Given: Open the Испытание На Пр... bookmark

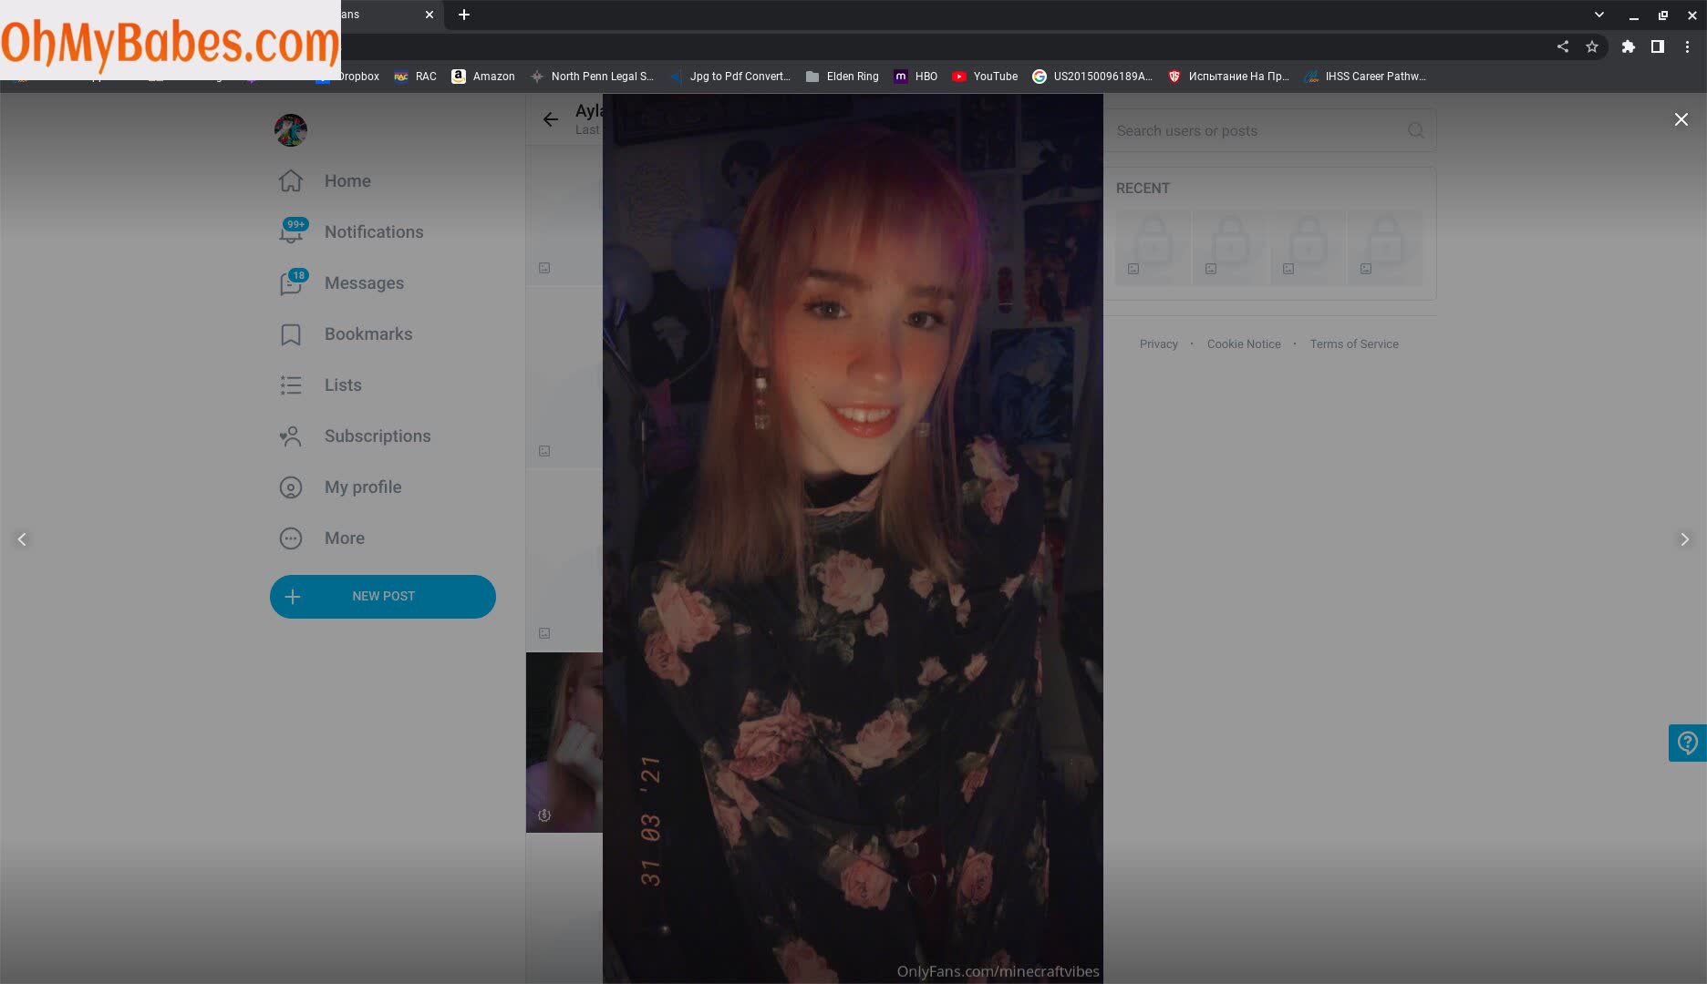Looking at the screenshot, I should coord(1228,77).
